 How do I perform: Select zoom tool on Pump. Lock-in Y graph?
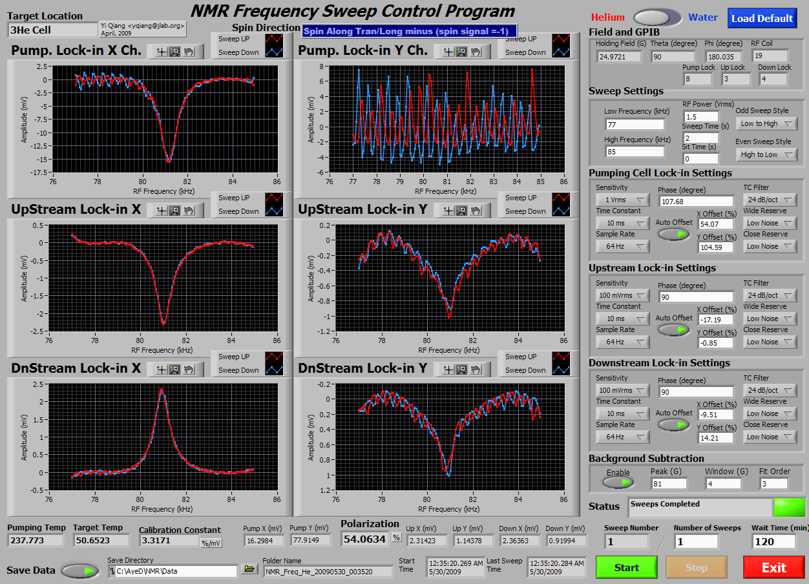tap(461, 52)
